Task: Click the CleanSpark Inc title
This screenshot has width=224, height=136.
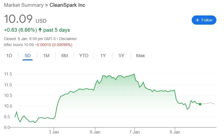Action: pyautogui.click(x=67, y=5)
